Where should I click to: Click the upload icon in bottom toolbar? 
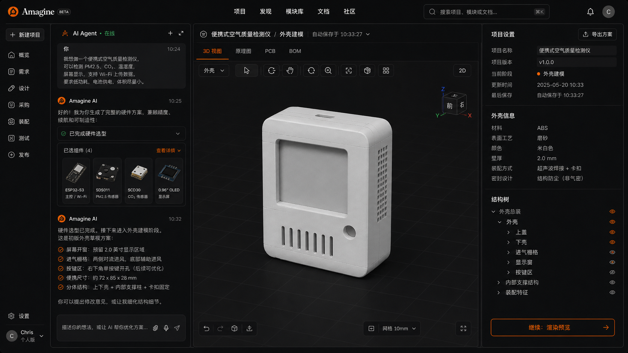tap(249, 328)
